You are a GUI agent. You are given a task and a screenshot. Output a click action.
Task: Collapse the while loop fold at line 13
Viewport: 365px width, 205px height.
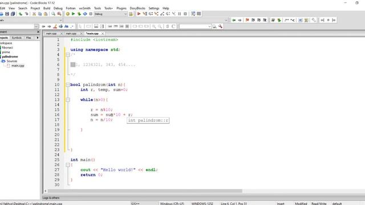point(68,100)
